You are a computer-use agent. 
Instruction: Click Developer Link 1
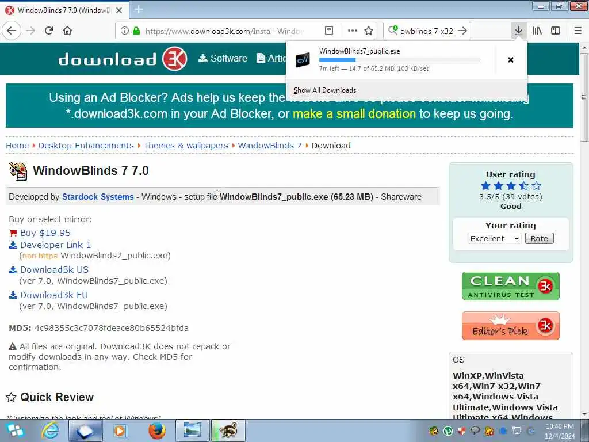(56, 245)
